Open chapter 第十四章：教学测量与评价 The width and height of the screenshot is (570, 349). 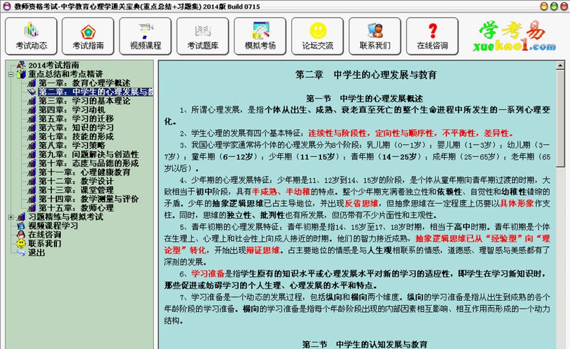click(x=89, y=199)
